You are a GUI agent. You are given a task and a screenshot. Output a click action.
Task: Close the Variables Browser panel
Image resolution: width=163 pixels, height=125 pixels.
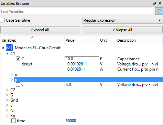point(160,3)
